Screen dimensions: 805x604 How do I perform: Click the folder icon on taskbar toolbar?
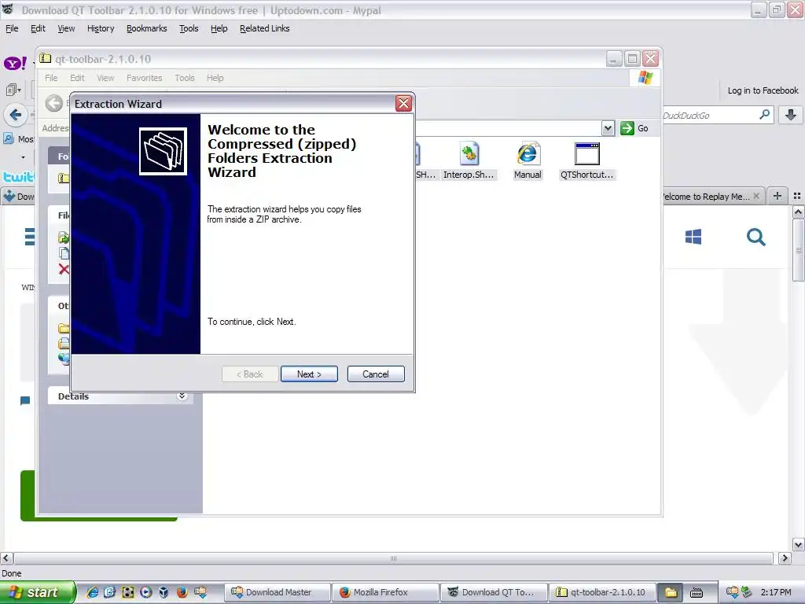(x=671, y=592)
